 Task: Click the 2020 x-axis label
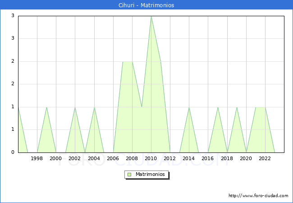pos(246,158)
